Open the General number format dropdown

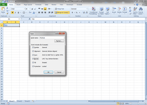87,9
